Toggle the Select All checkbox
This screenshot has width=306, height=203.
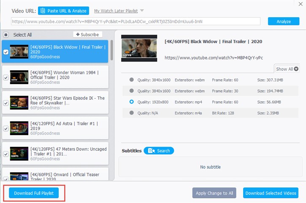pyautogui.click(x=6, y=35)
